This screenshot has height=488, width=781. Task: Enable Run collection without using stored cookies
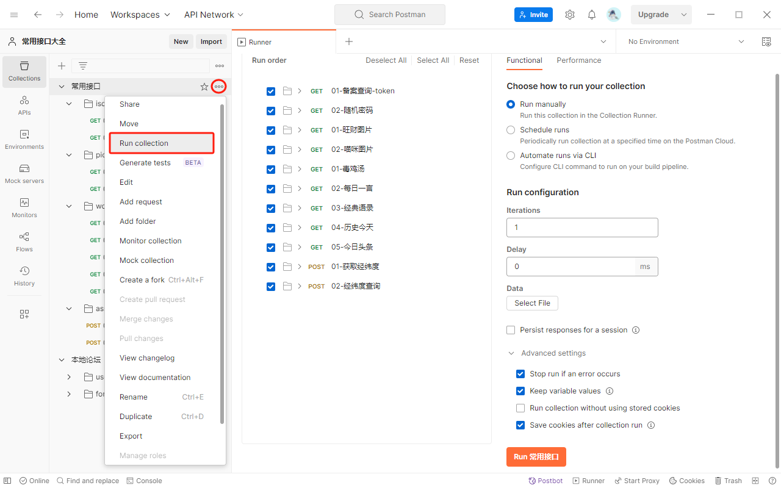point(520,408)
